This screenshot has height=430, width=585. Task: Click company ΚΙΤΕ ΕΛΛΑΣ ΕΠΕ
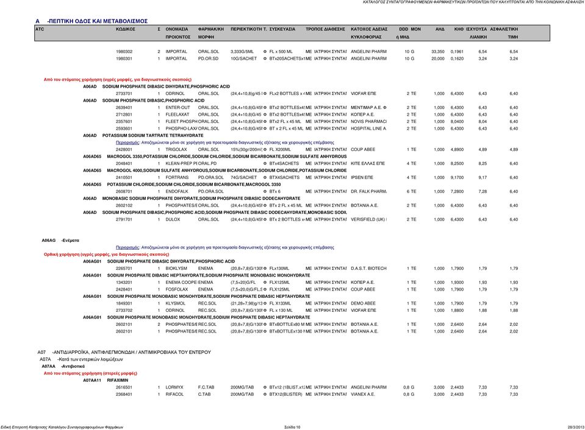[367, 164]
